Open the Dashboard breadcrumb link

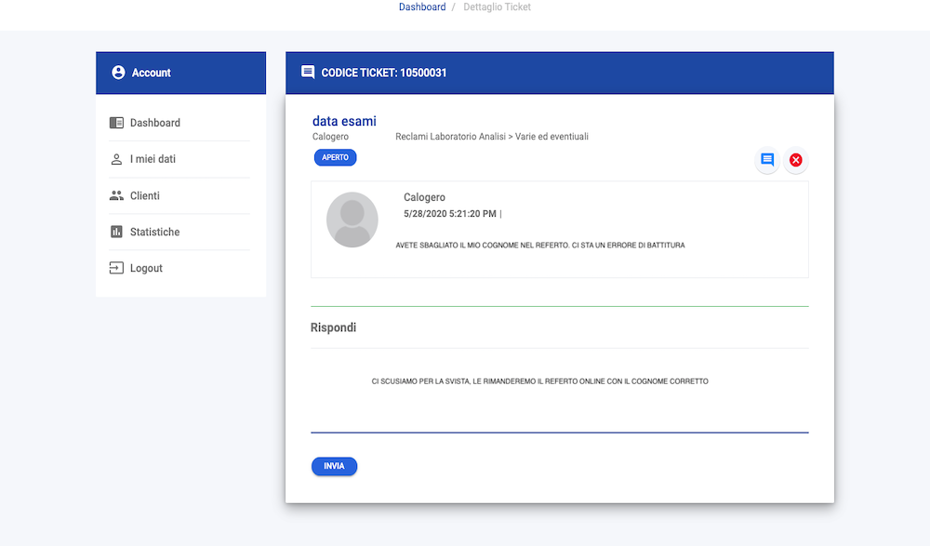tap(422, 7)
